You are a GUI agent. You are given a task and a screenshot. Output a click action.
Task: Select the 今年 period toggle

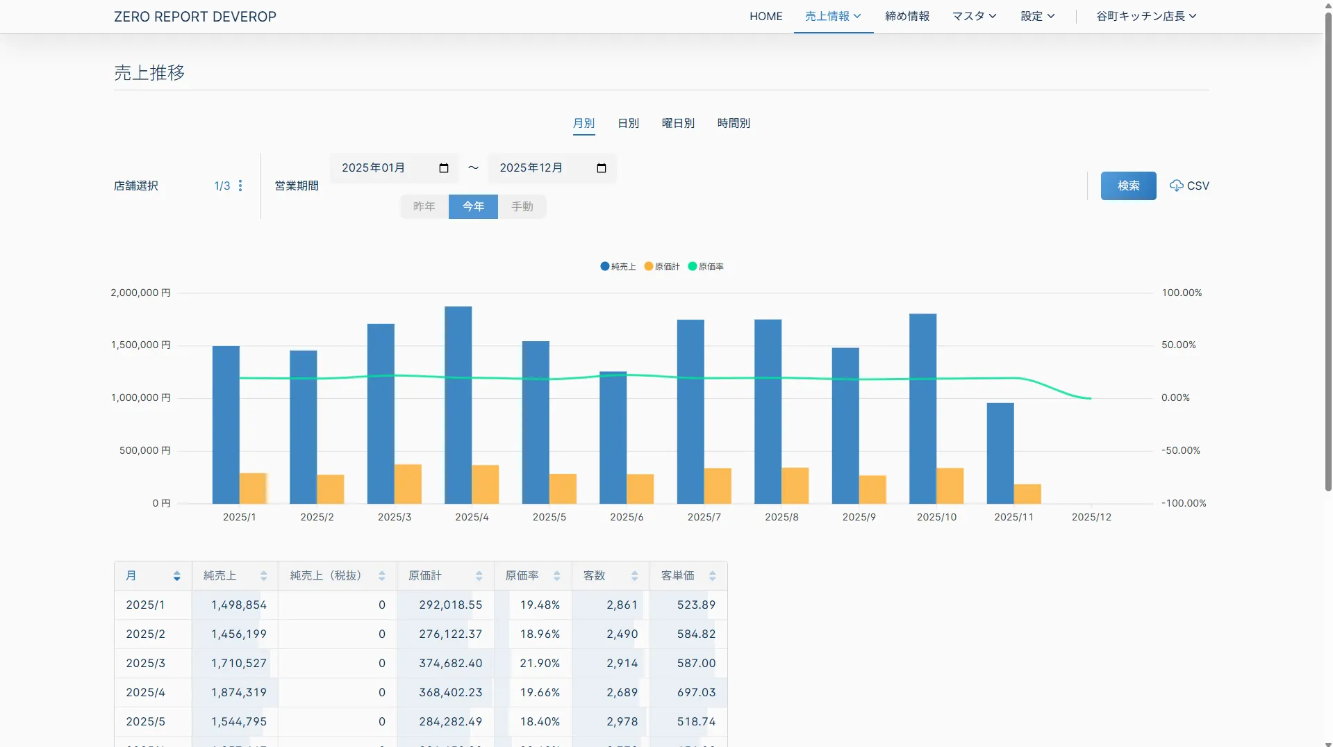(473, 206)
